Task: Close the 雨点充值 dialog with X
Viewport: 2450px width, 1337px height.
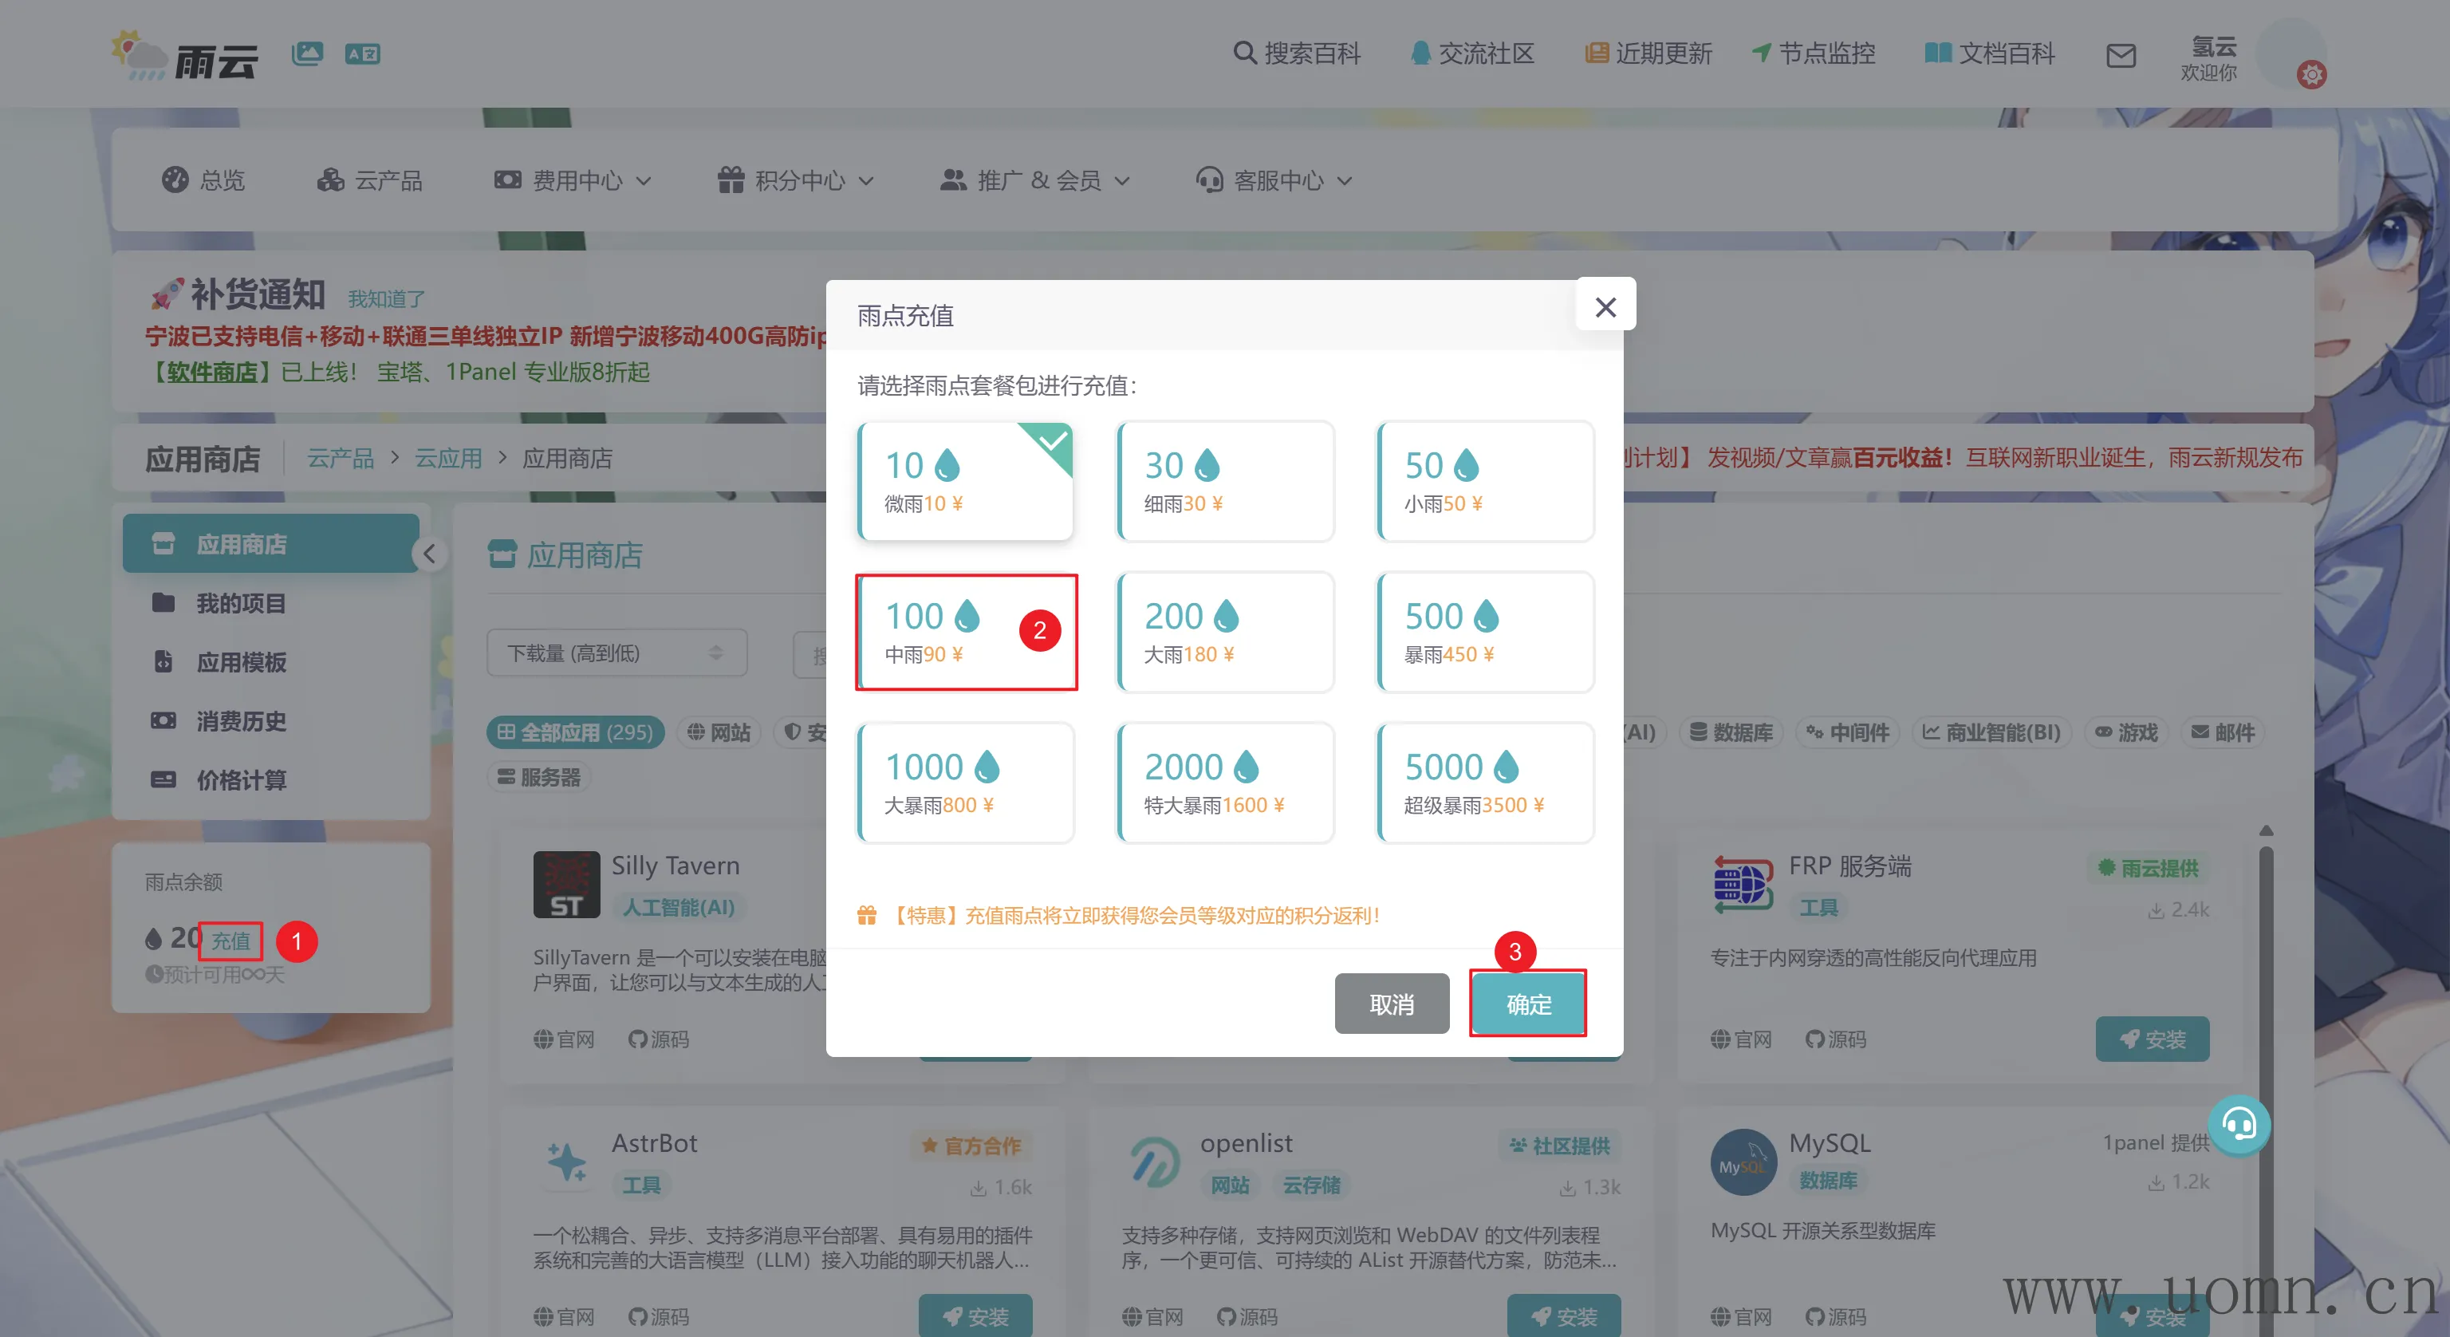Action: coord(1605,306)
